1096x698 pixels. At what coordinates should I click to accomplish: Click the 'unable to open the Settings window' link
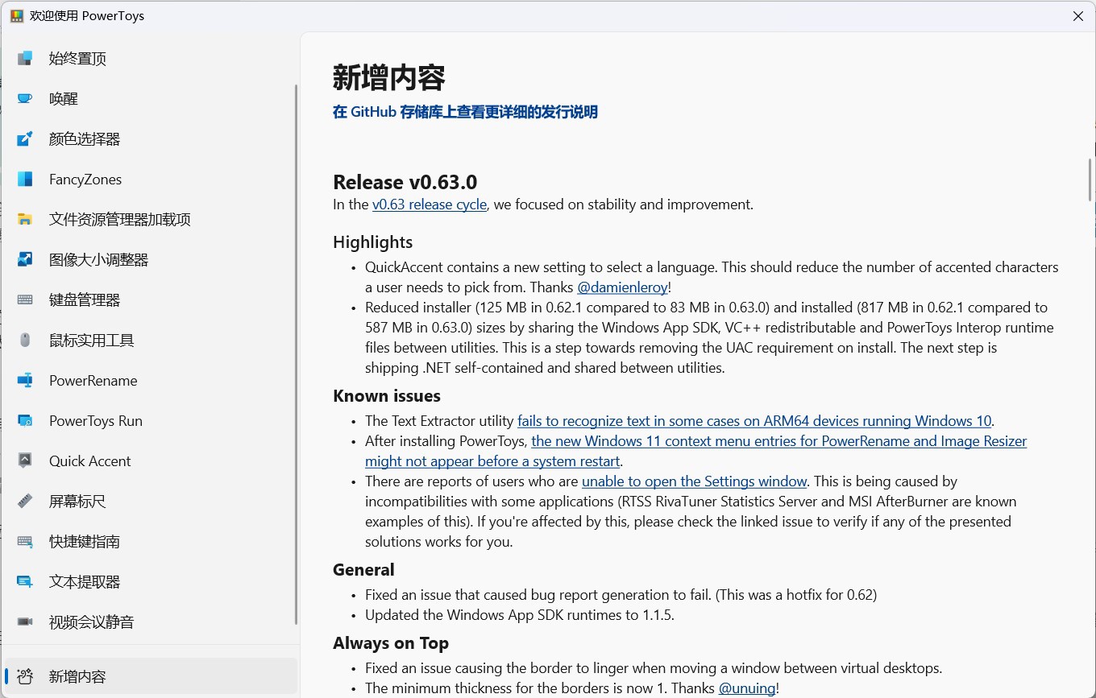(694, 481)
